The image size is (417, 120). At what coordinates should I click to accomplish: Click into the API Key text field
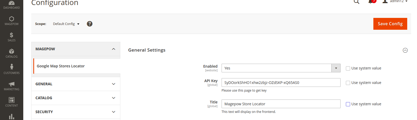(281, 83)
